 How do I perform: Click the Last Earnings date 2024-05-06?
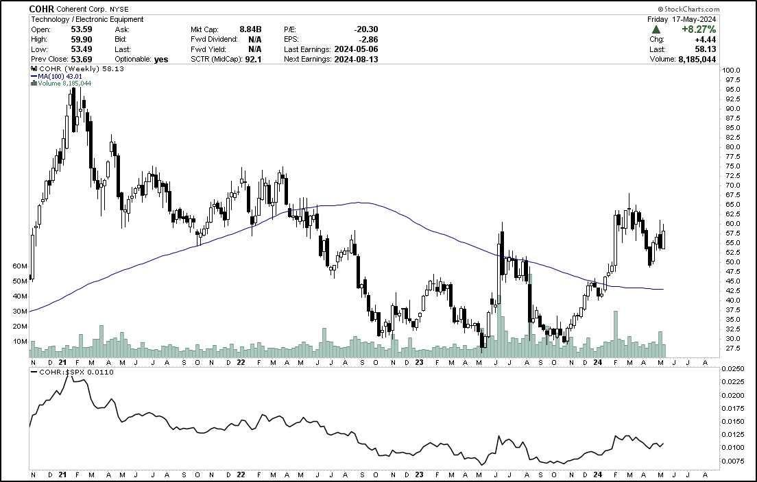pyautogui.click(x=357, y=49)
